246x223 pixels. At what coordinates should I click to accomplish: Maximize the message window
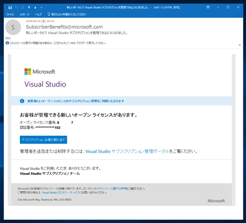coord(228,7)
